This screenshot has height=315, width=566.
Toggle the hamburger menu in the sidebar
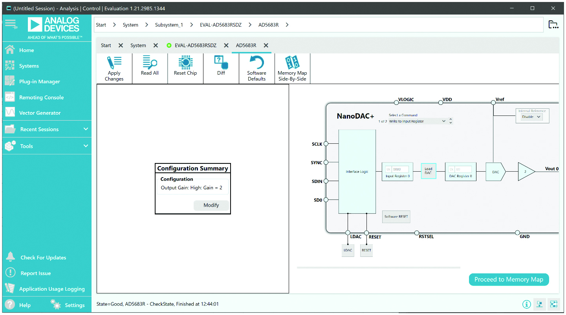coord(11,24)
